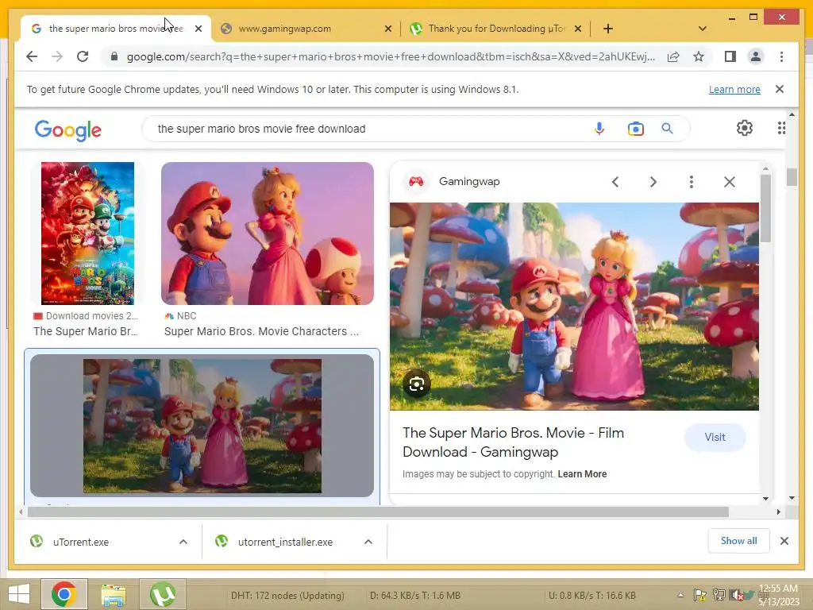Open NBC Mario Peach Toad thumbnail

[x=268, y=234]
